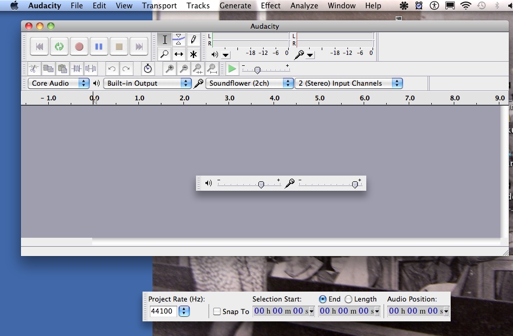Screen dimensions: 513x336
Task: Open the Generate menu
Action: tap(235, 6)
